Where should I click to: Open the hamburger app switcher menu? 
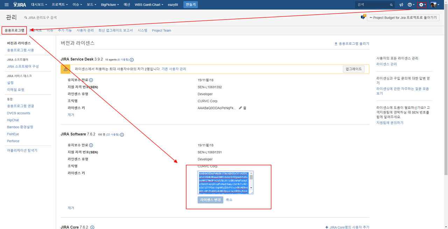6,5
